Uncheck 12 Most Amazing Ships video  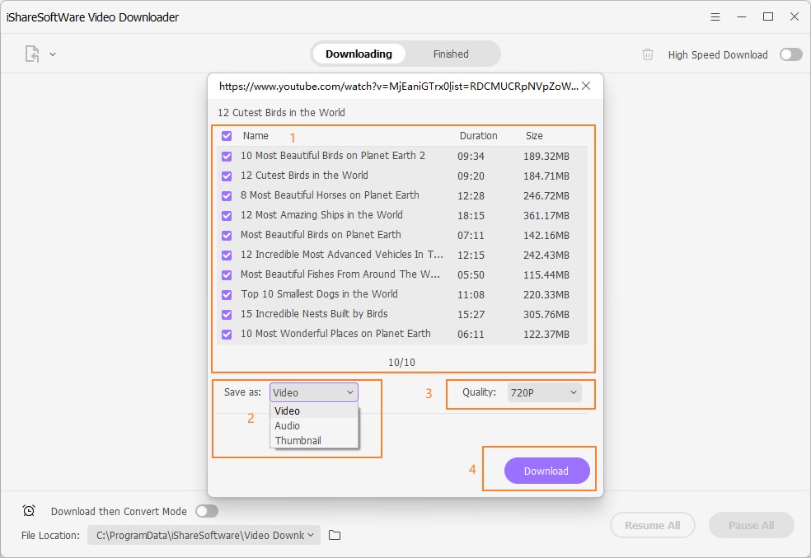(x=227, y=215)
